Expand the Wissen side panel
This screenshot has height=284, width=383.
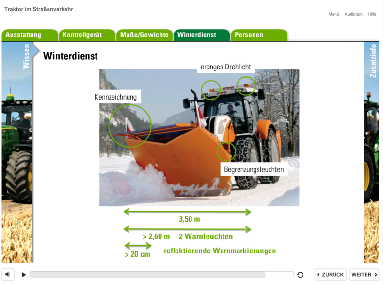tap(26, 56)
